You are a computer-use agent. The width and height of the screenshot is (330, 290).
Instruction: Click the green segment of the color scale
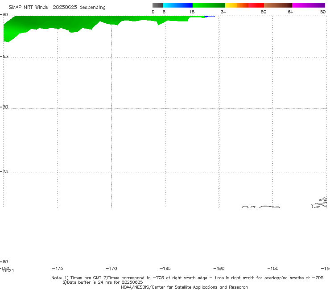[209, 5]
